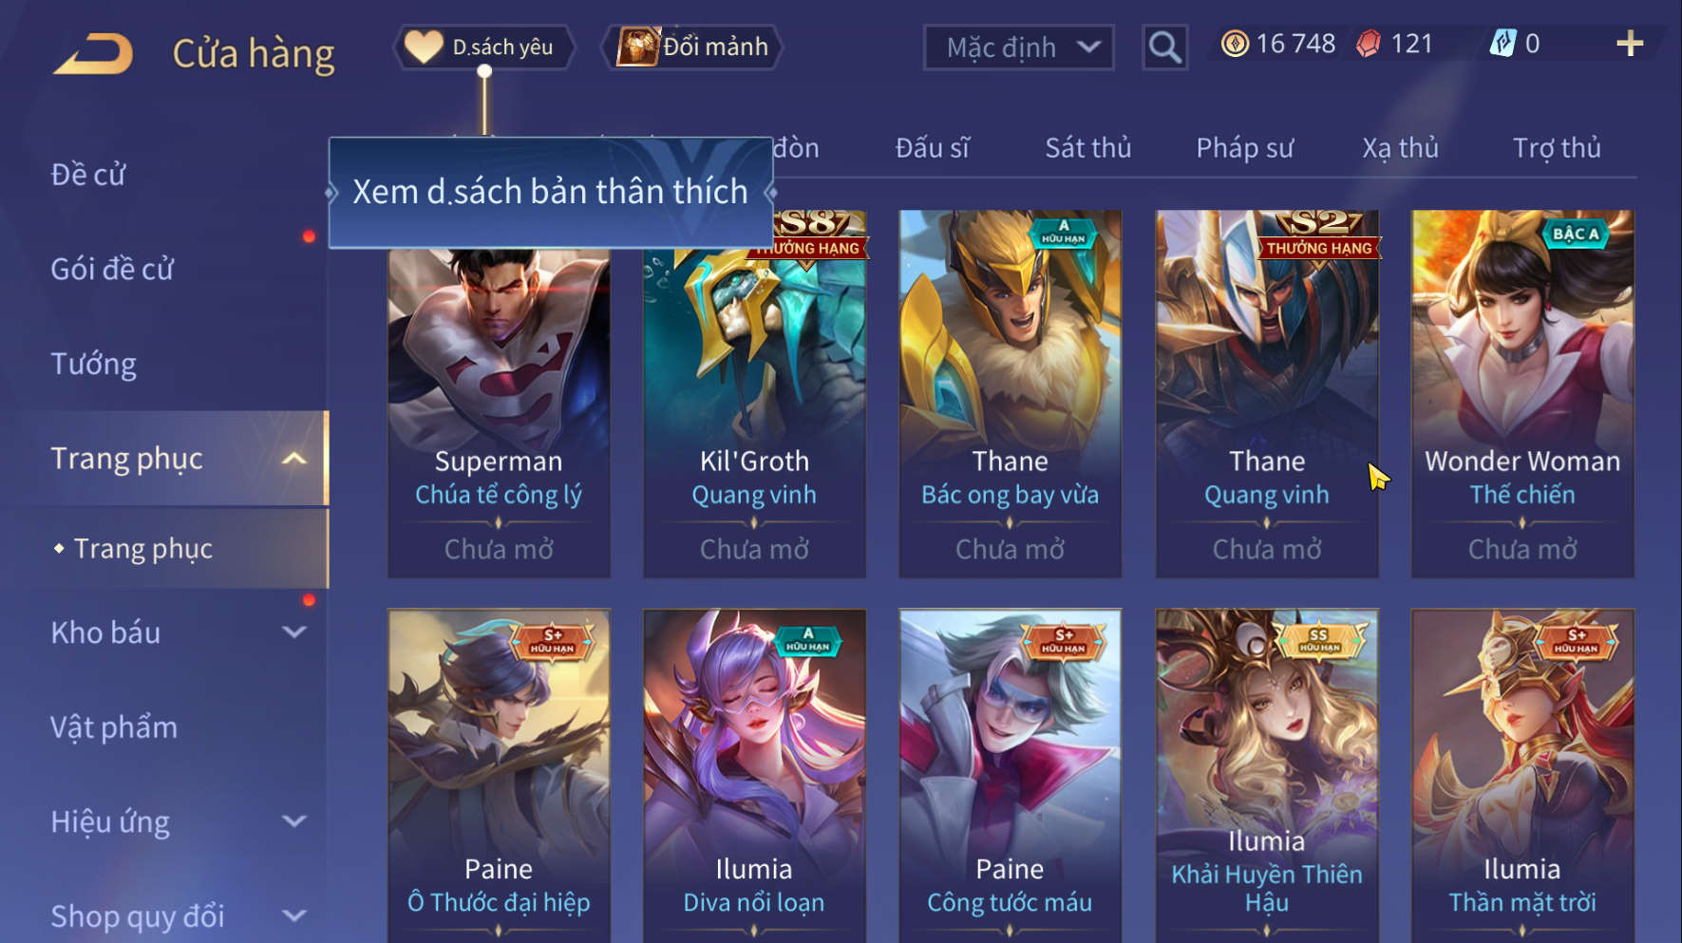
Task: Open Đổi mảnh fragment exchange
Action: click(x=693, y=47)
